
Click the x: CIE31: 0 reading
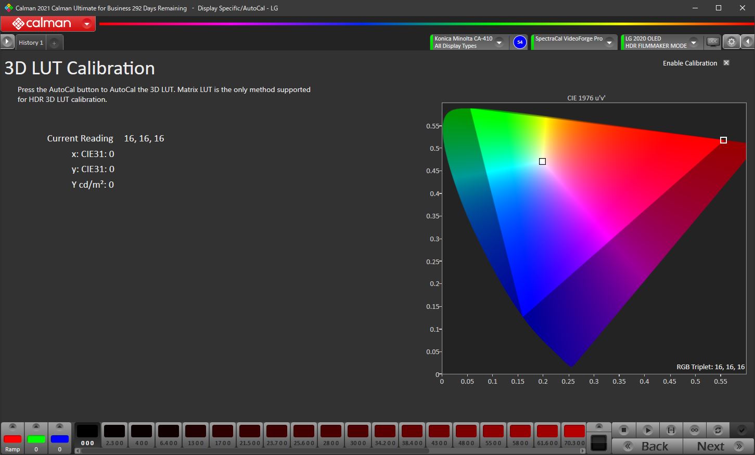point(93,154)
